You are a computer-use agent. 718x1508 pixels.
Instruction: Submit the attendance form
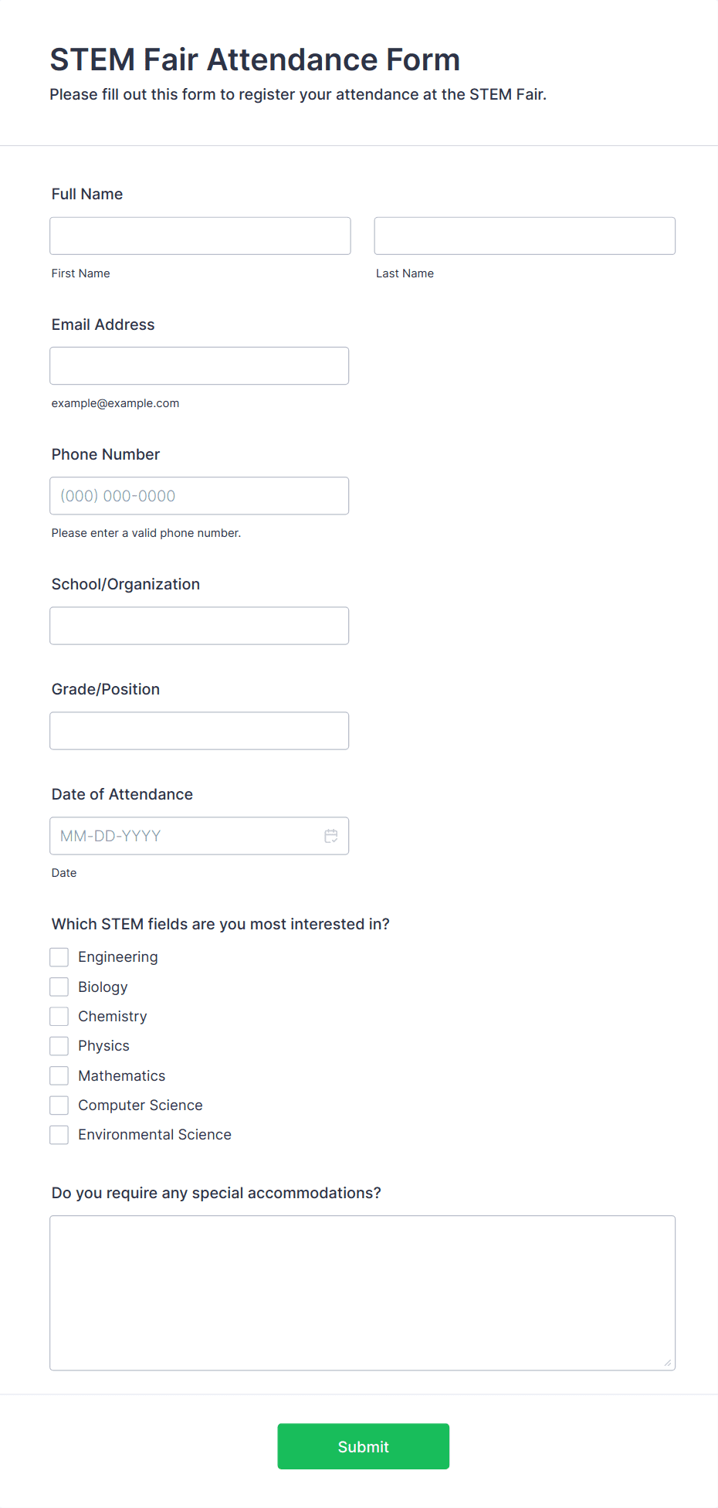coord(364,1446)
